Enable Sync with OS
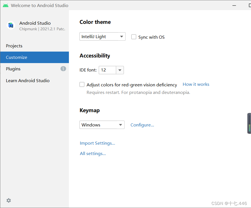251x208 pixels. point(134,37)
